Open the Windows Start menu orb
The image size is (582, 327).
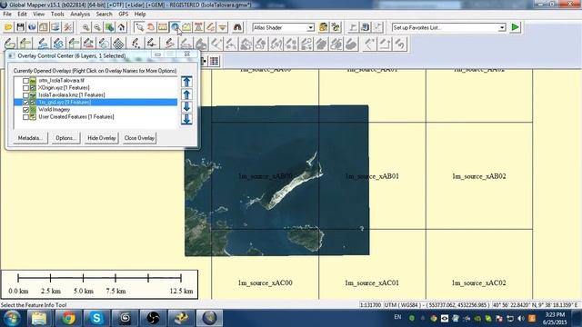click(x=12, y=318)
